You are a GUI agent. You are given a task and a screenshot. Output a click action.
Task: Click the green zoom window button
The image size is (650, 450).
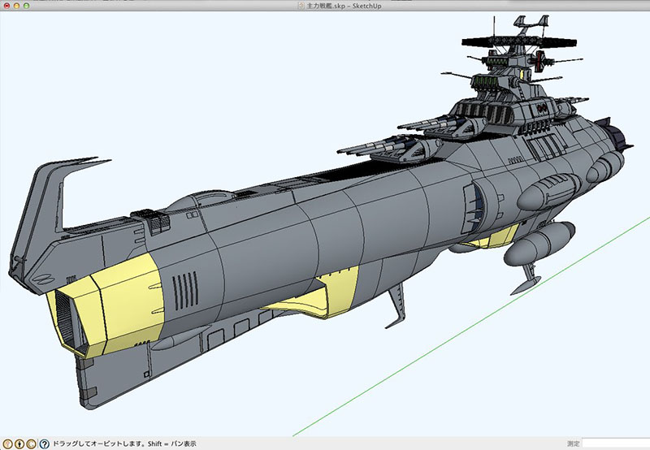point(26,6)
